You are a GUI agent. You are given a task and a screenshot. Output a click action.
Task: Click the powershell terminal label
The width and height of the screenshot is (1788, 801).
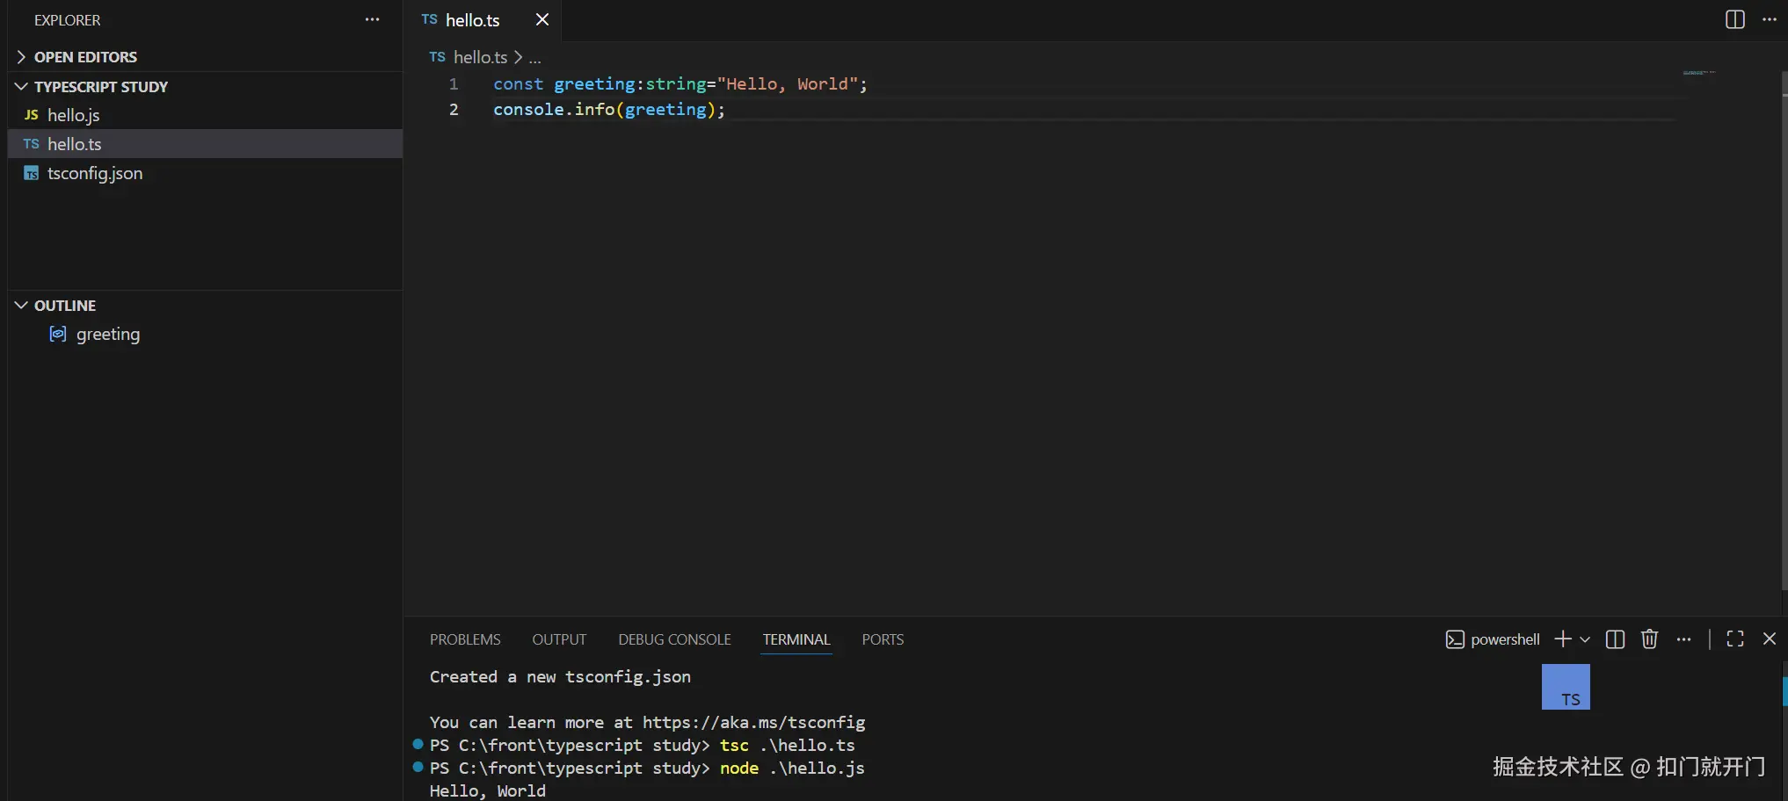pyautogui.click(x=1505, y=639)
